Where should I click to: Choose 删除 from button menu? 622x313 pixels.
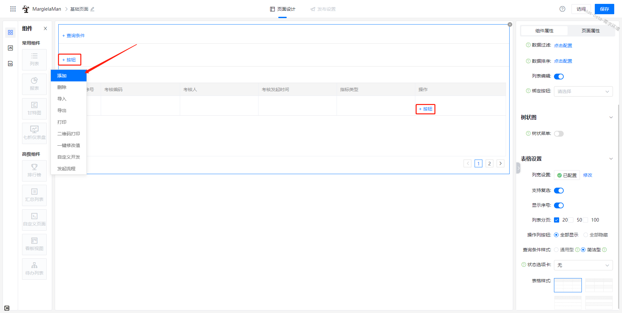[x=69, y=87]
